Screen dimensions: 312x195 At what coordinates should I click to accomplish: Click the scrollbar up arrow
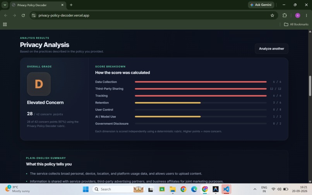[x=310, y=31]
